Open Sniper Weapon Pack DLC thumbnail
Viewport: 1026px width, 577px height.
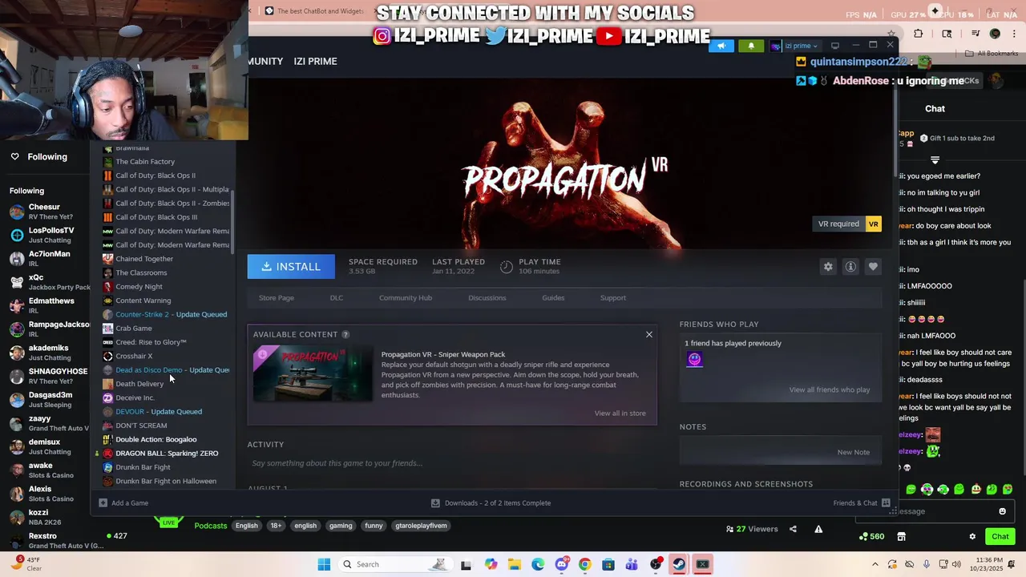pos(313,373)
